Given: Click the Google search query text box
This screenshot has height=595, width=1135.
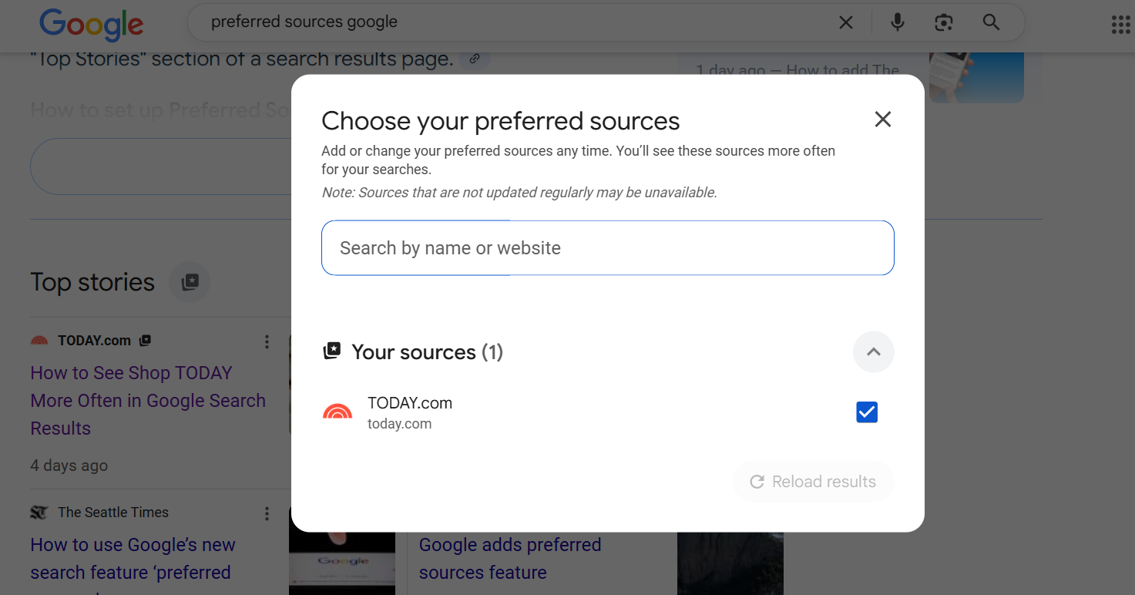Looking at the screenshot, I should 509,22.
